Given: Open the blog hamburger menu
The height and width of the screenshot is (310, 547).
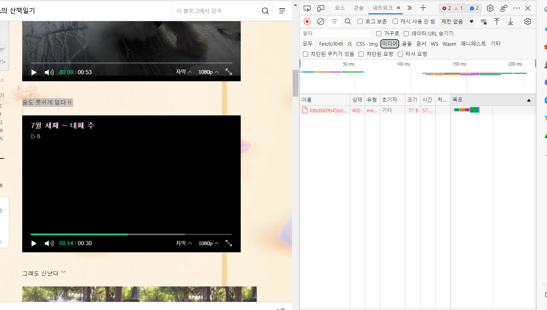Looking at the screenshot, I should pyautogui.click(x=282, y=11).
